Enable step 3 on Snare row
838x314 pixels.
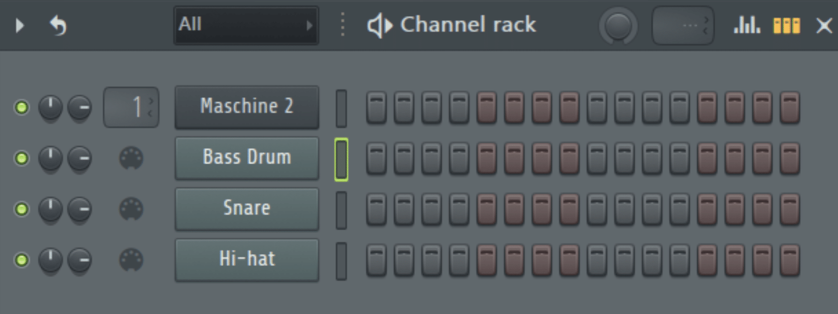pyautogui.click(x=431, y=209)
